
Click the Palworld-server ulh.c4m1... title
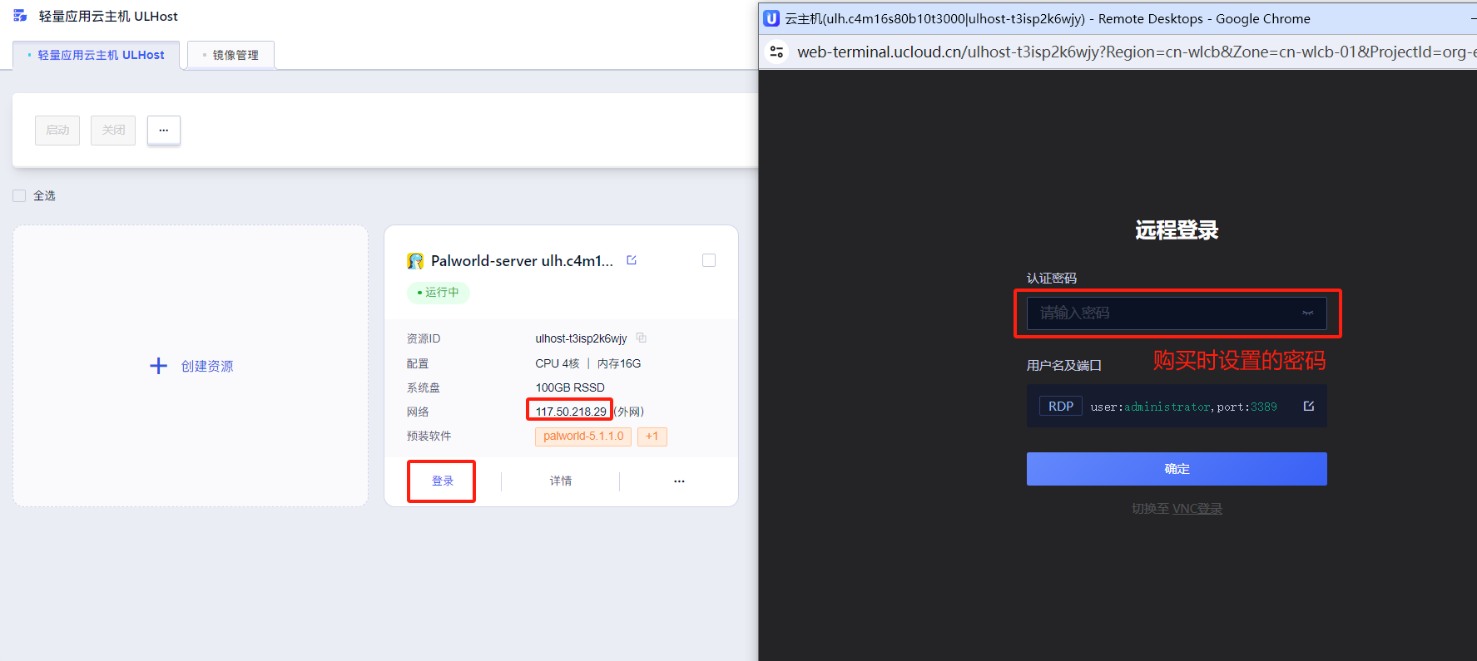tap(522, 260)
